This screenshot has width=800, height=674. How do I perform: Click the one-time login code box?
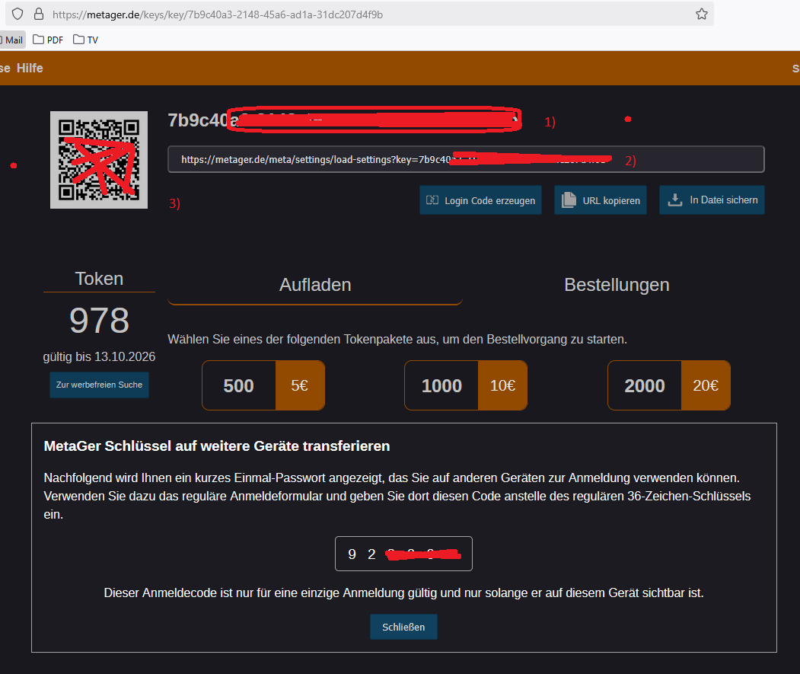coord(403,554)
